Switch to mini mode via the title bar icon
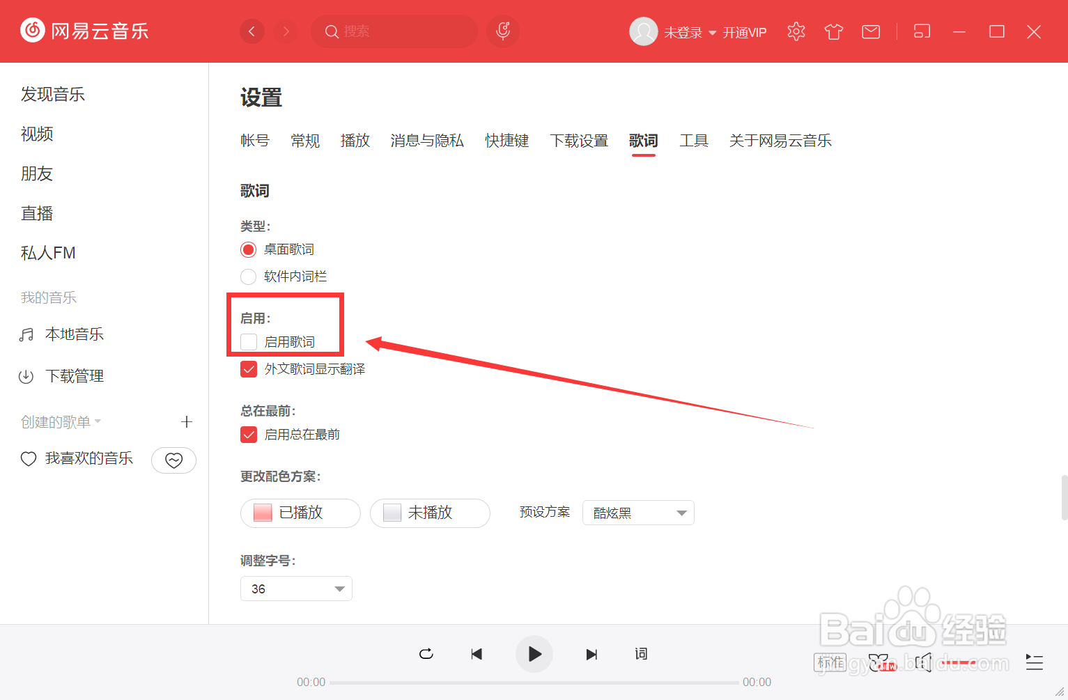Viewport: 1068px width, 700px height. [921, 31]
